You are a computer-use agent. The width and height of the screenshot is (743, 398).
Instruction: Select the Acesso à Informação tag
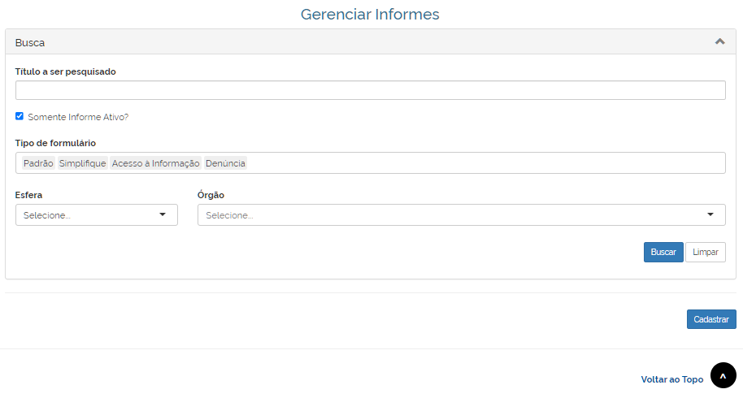click(155, 163)
